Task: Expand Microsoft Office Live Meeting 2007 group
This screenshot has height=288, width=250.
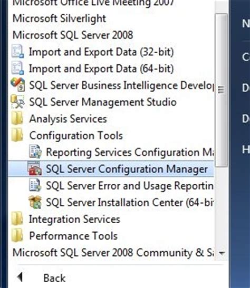Action: click(x=93, y=3)
